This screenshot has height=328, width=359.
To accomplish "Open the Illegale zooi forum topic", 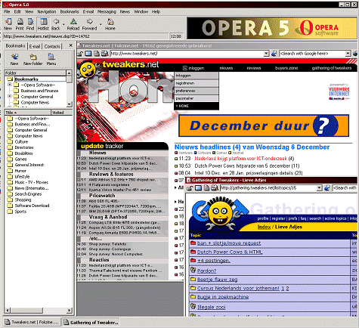I will pyautogui.click(x=211, y=307).
